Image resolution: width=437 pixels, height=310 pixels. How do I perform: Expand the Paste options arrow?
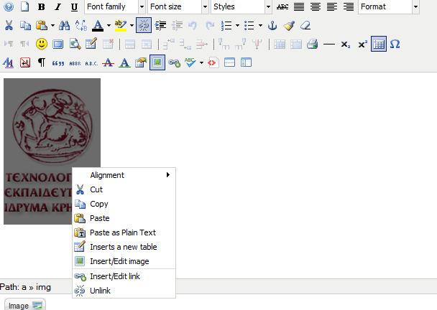pos(52,26)
